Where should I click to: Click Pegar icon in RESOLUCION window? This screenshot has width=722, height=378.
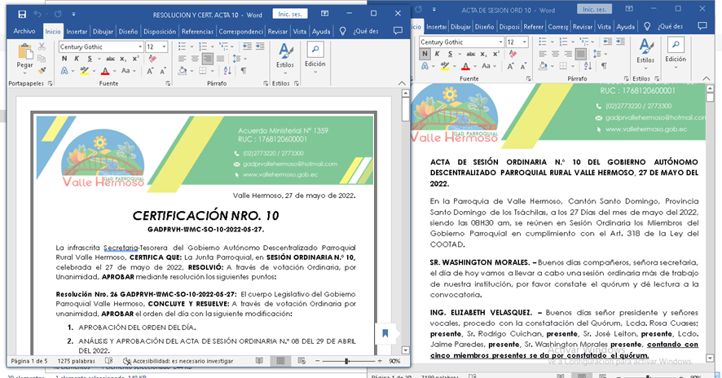coord(24,53)
